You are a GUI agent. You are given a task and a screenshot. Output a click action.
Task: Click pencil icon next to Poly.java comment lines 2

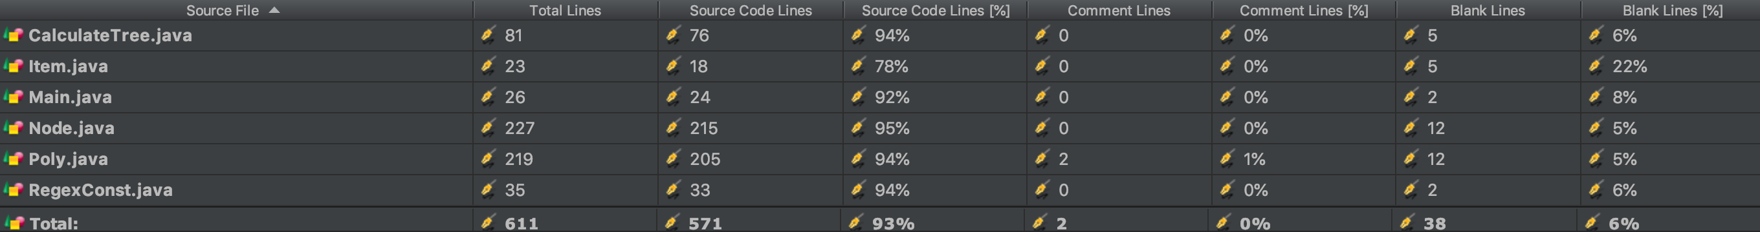tap(1041, 159)
